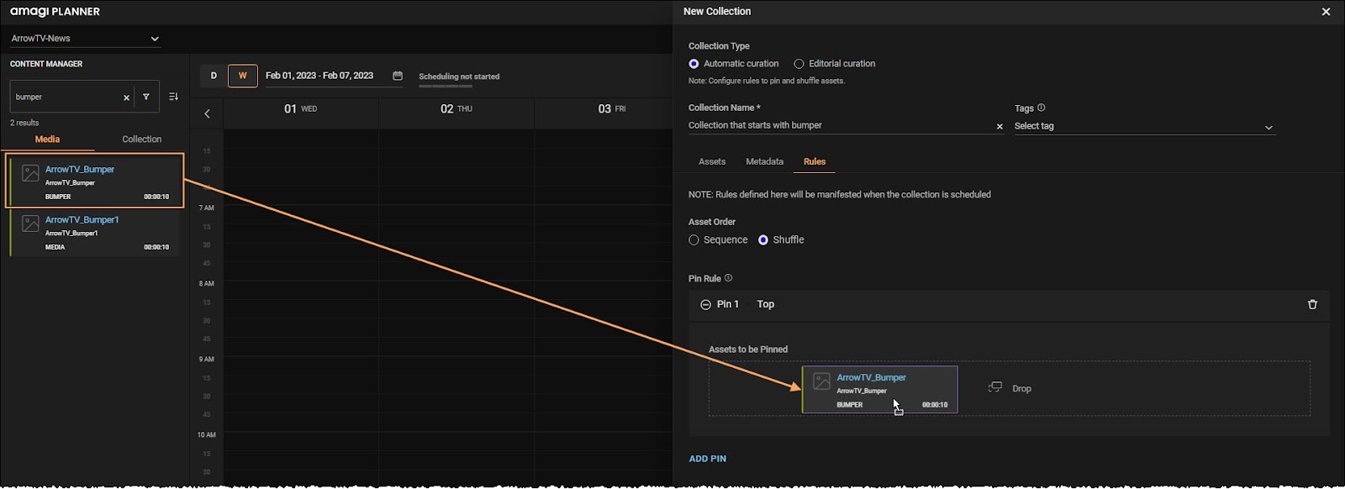Open the sort order icon
The width and height of the screenshot is (1345, 489).
click(173, 97)
